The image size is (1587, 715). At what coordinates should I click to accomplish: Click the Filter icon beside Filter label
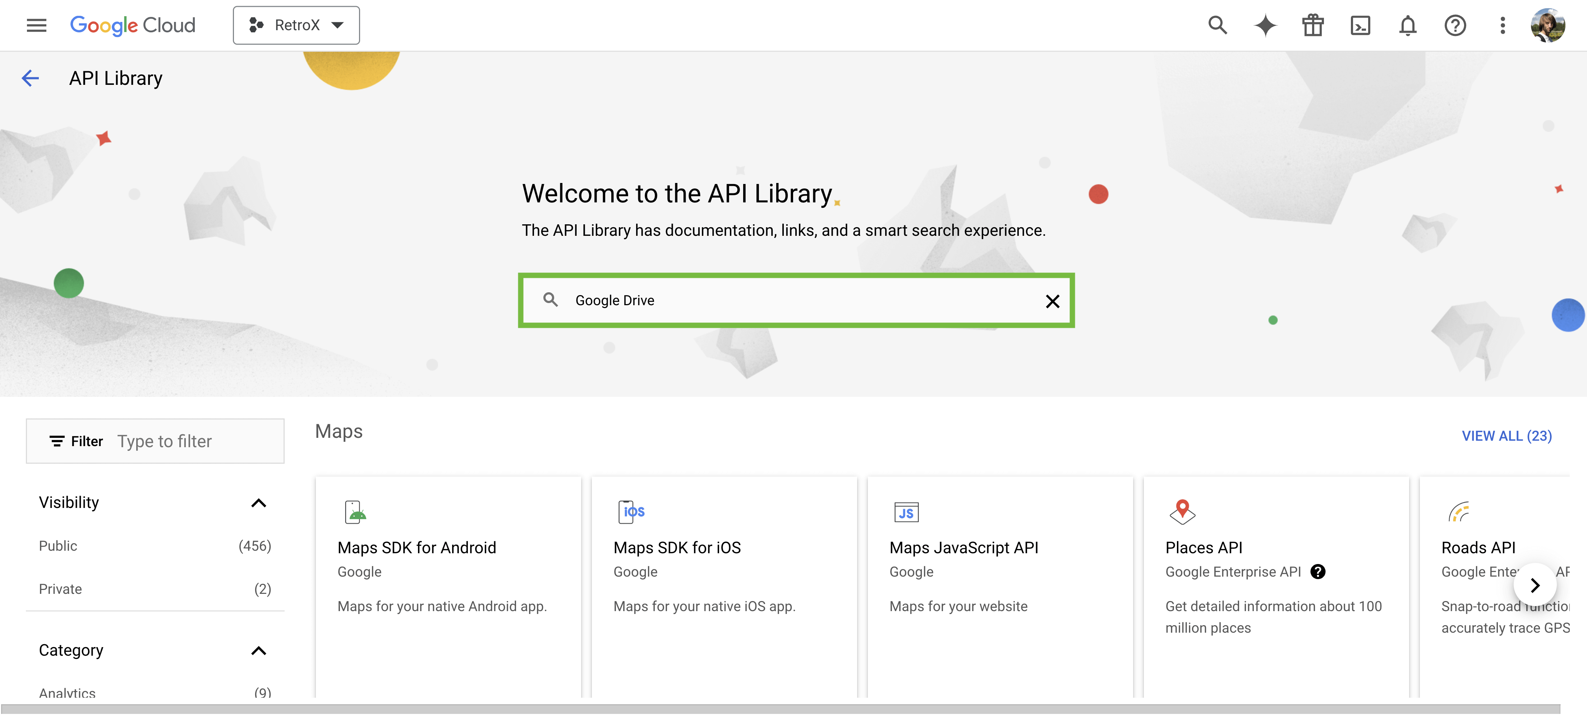(57, 441)
